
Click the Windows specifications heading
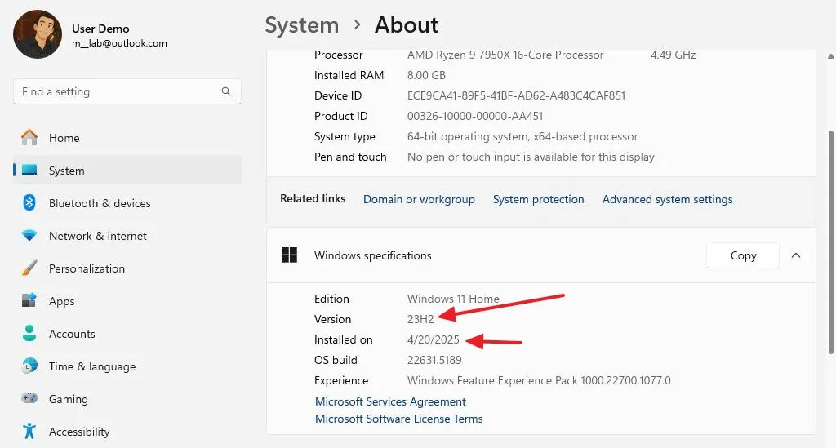point(372,255)
